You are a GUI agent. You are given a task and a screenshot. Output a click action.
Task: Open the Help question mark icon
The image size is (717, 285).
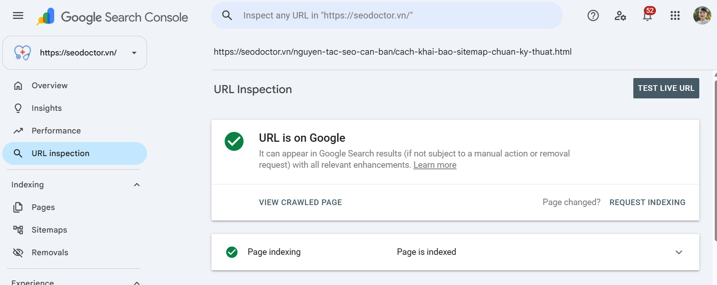coord(593,15)
